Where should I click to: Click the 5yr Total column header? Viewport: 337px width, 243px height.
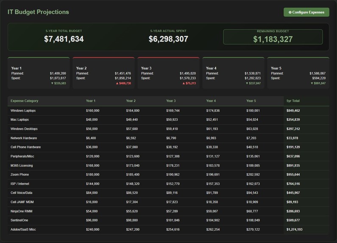(x=293, y=101)
